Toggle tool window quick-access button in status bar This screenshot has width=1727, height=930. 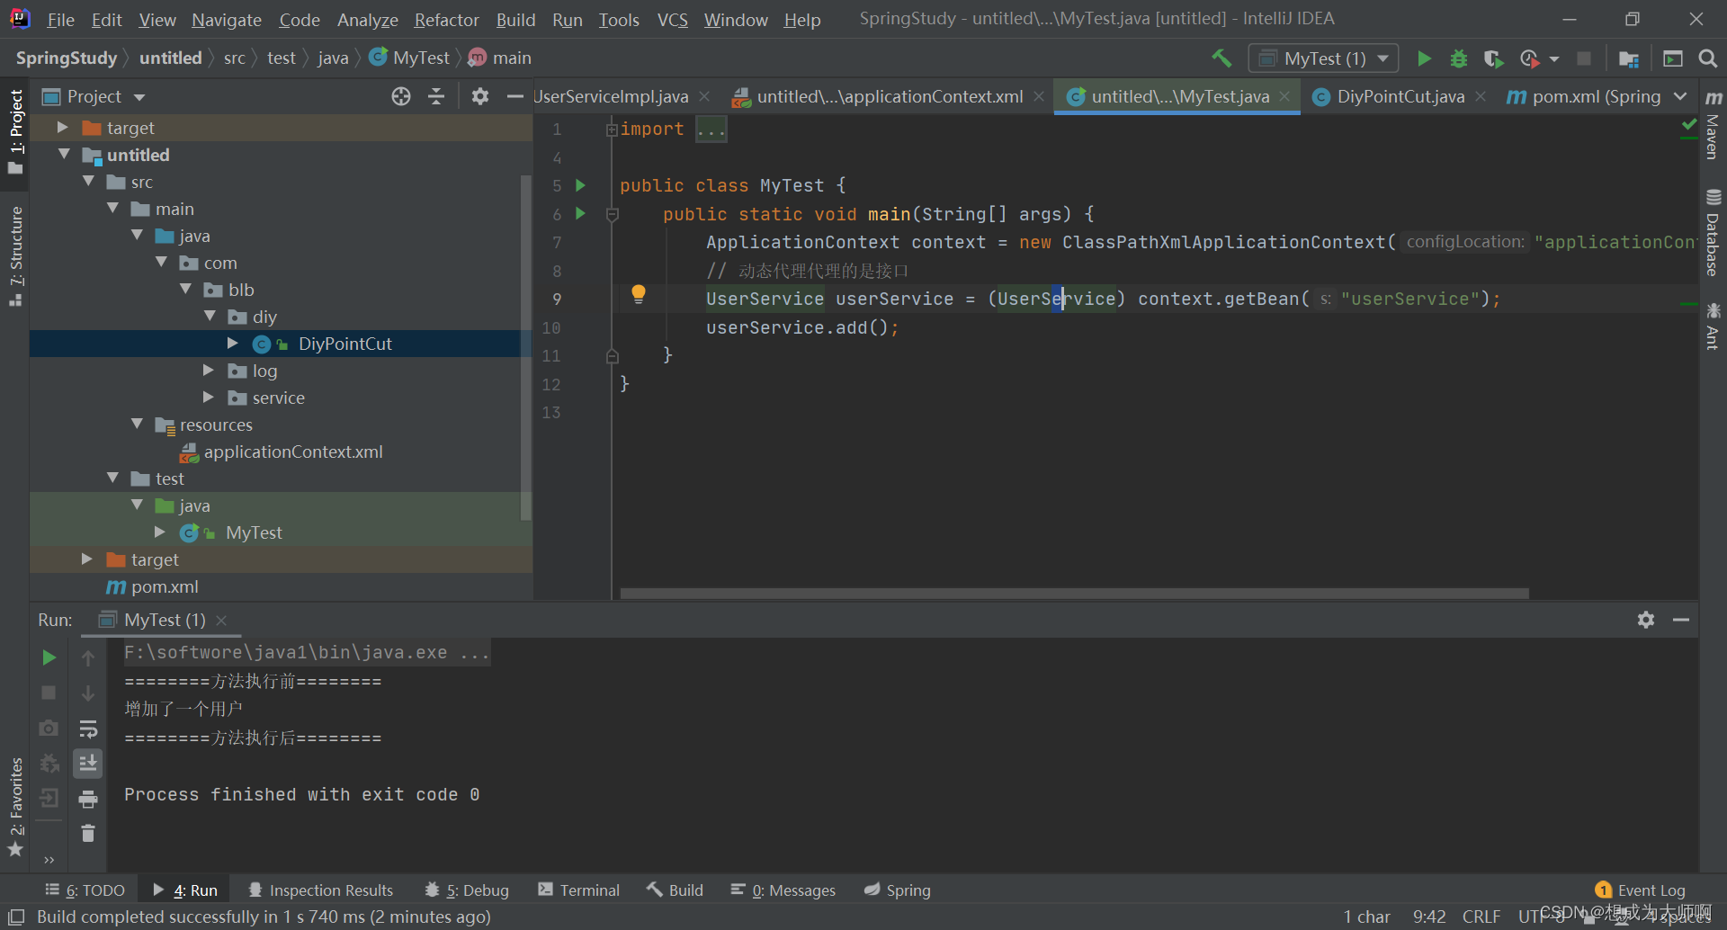(15, 917)
